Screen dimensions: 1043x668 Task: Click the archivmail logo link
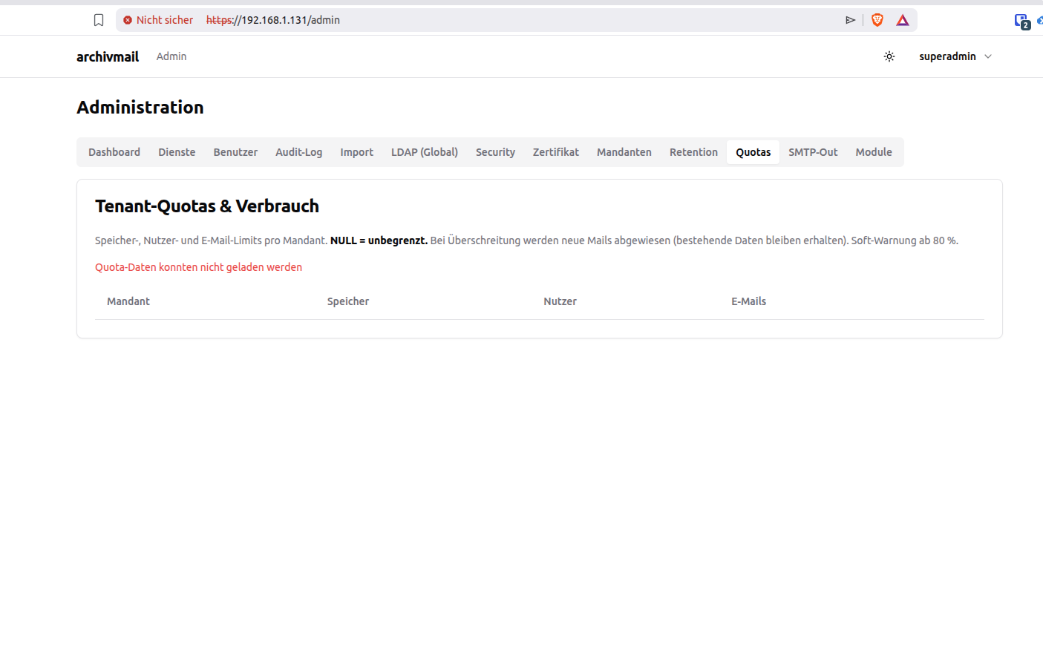click(x=108, y=56)
